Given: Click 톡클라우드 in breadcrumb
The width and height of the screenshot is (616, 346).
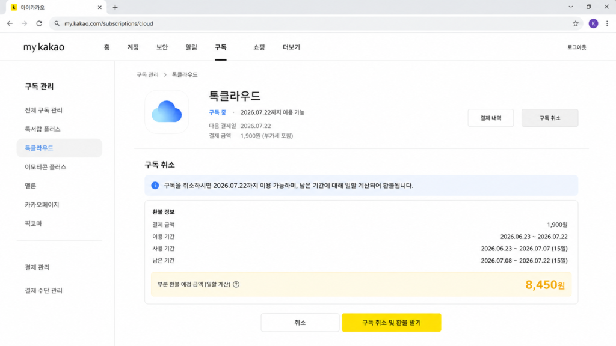Looking at the screenshot, I should [185, 74].
